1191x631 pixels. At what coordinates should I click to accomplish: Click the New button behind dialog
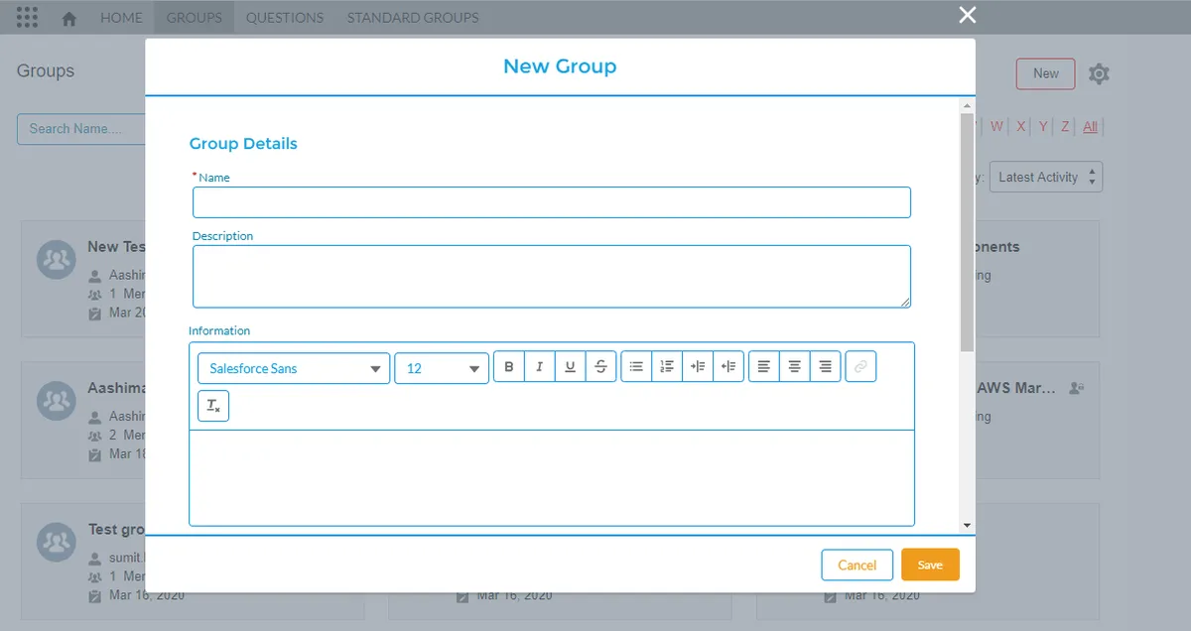pos(1046,73)
